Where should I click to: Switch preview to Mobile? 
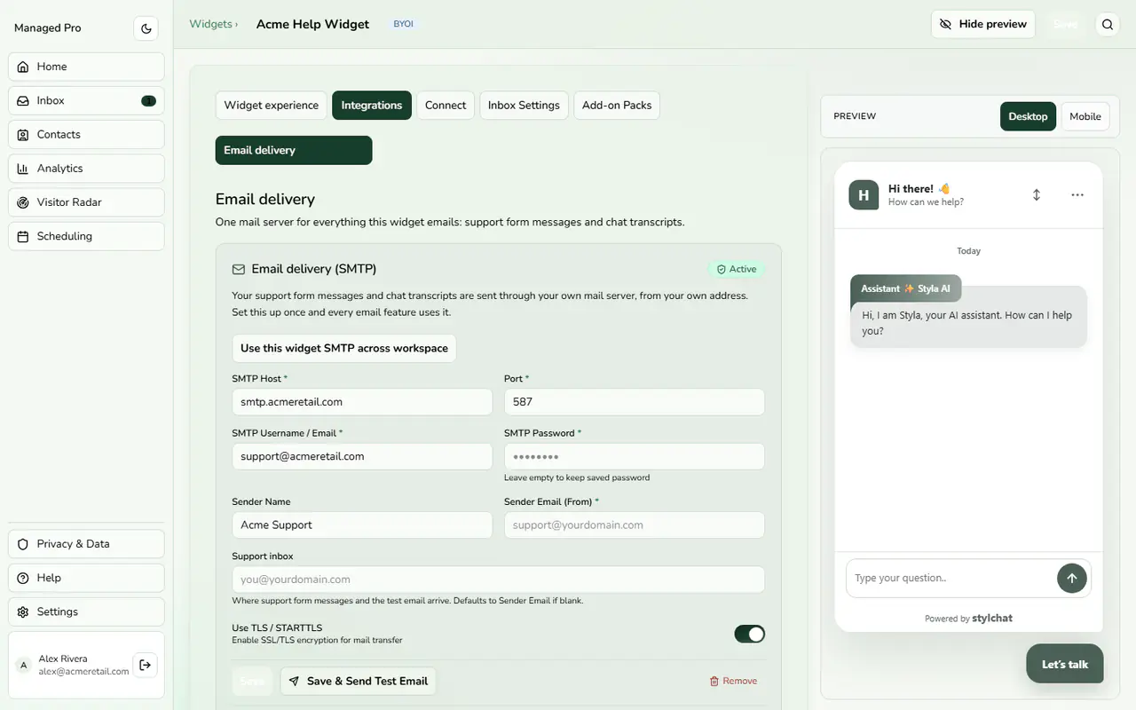coord(1085,116)
